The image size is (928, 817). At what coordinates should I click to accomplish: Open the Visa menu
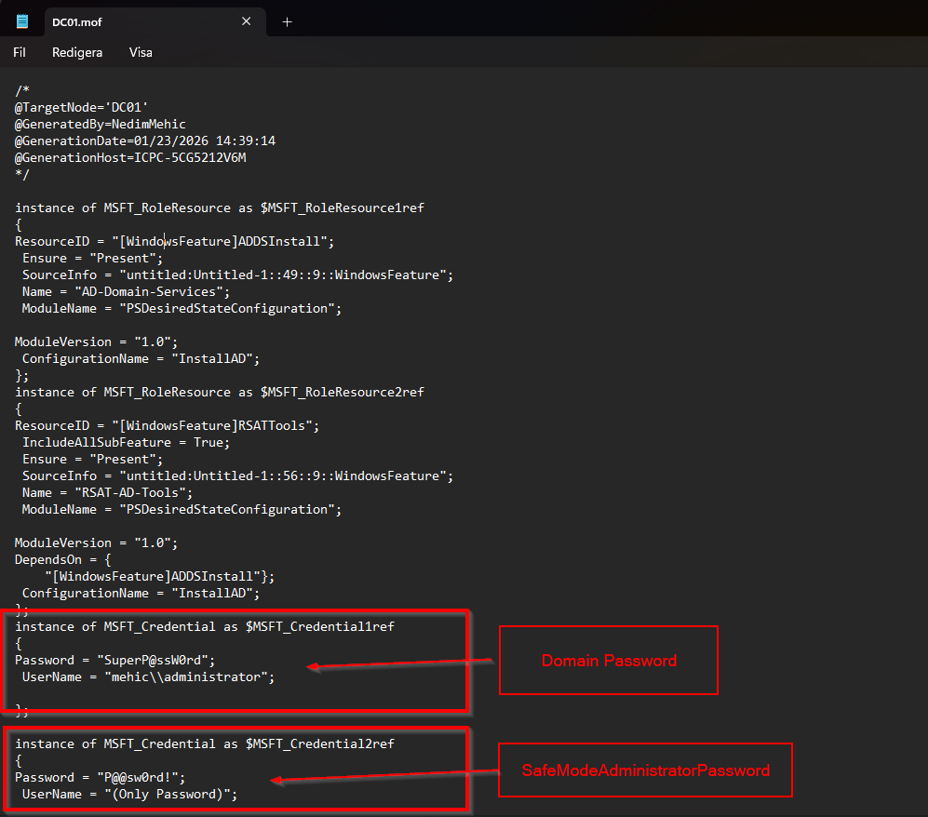coord(141,52)
